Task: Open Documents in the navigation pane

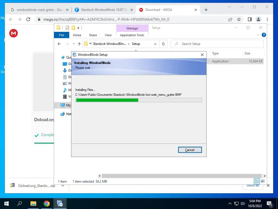Action: (67, 77)
